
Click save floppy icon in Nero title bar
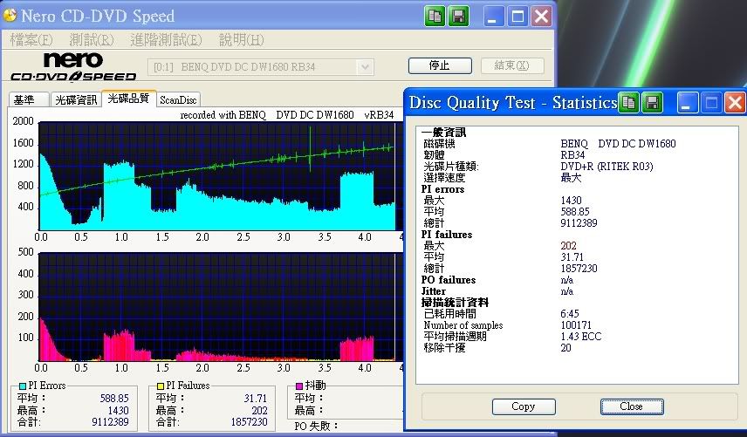[458, 17]
